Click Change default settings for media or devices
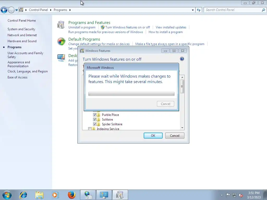 [x=99, y=44]
